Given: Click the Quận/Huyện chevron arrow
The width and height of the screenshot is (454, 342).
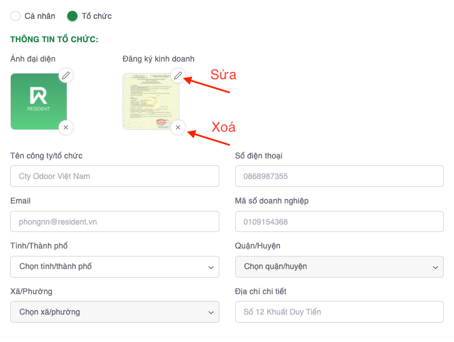Looking at the screenshot, I should click(435, 267).
